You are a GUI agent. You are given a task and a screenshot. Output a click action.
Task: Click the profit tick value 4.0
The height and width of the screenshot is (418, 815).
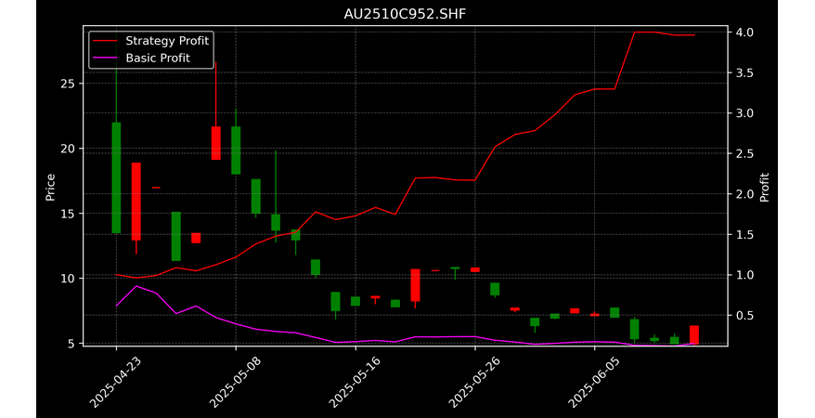coord(744,33)
